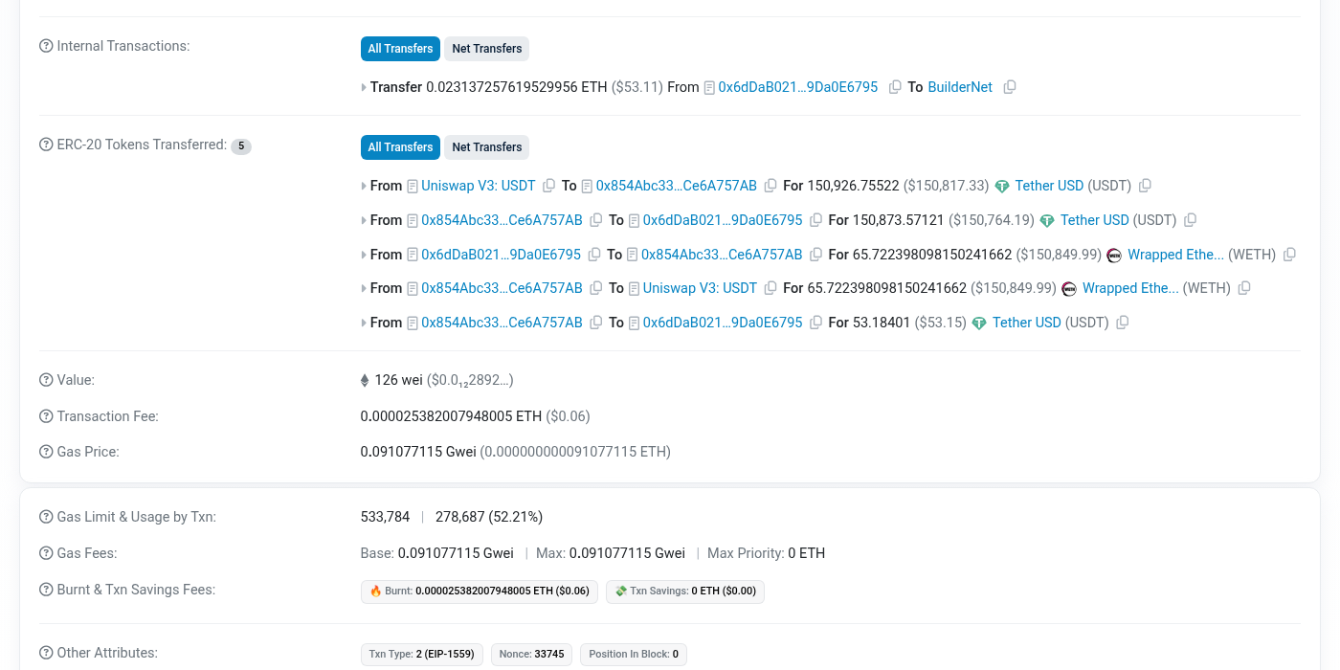Switch to Net Transfers under ERC-20 Tokens Transferred
The image size is (1340, 670).
coord(487,147)
